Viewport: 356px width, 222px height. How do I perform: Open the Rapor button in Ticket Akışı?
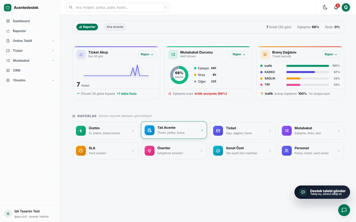tap(147, 54)
